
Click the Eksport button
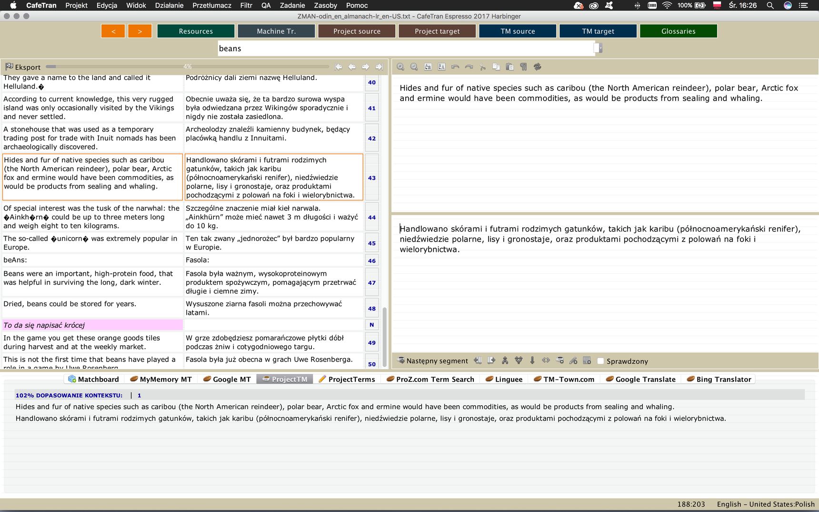point(23,67)
